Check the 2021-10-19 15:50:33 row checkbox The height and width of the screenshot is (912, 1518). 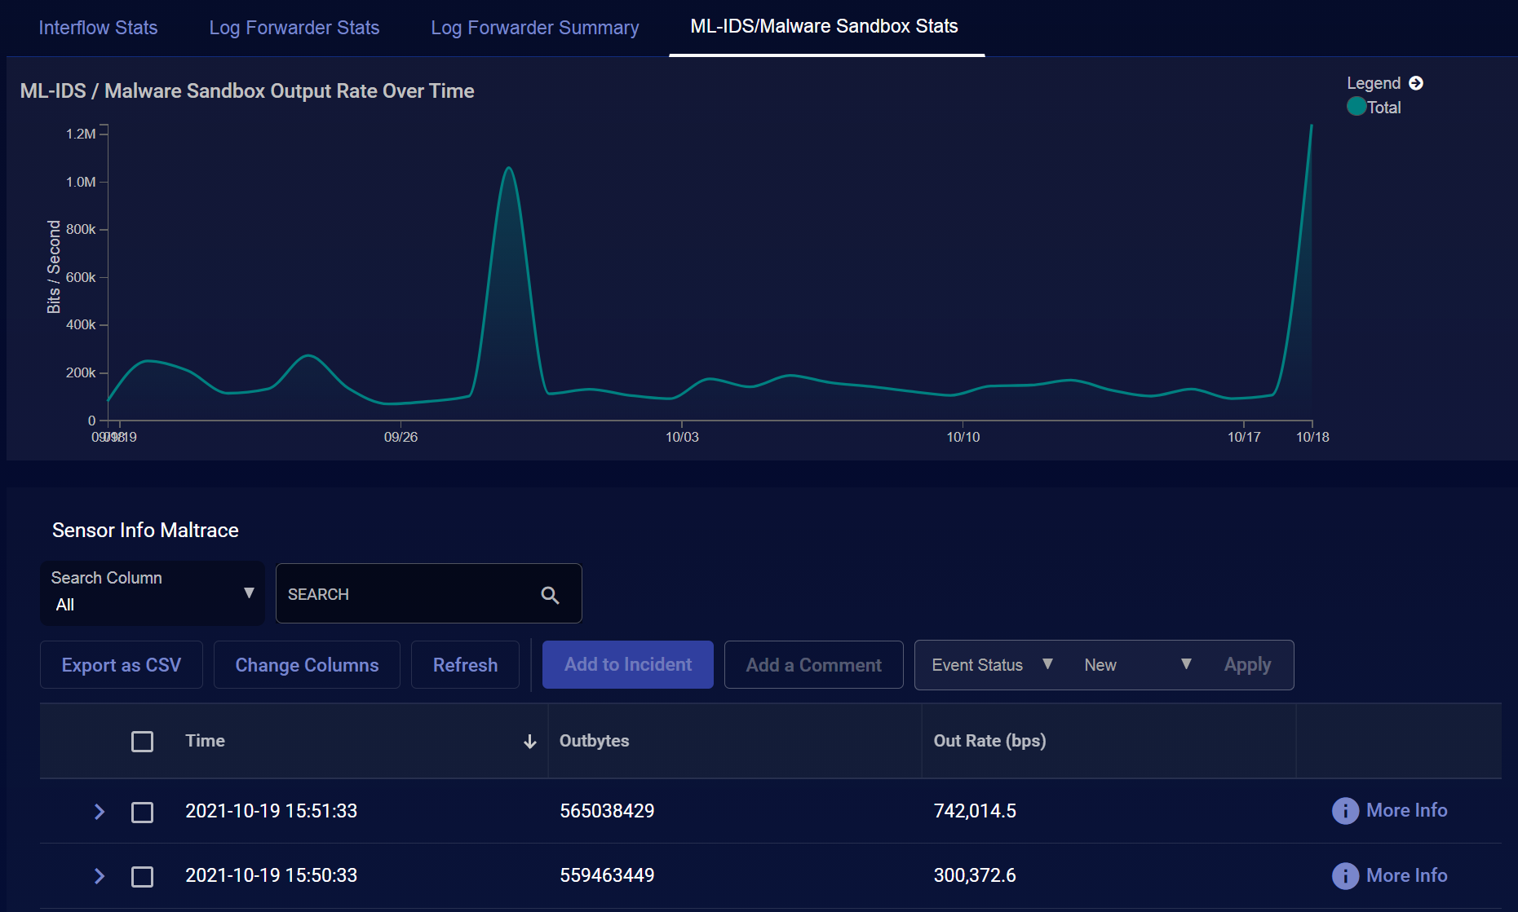click(x=142, y=877)
